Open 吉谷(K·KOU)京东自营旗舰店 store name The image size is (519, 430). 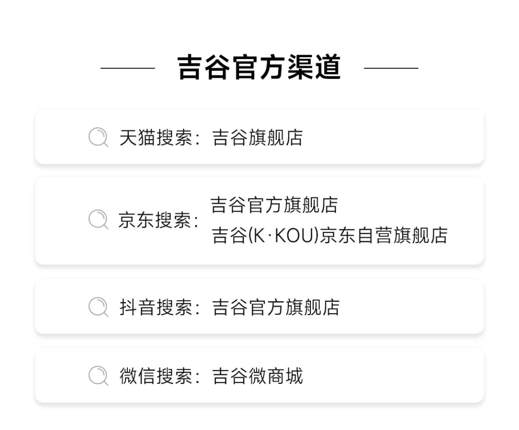330,235
